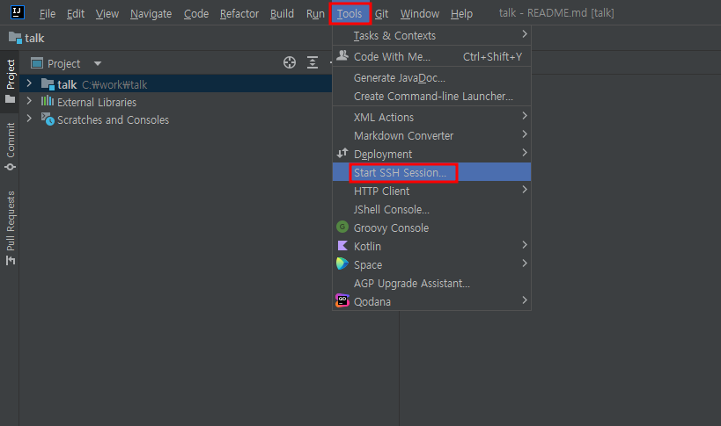Viewport: 721px width, 426px height.
Task: Open Deployment submenu
Action: [x=431, y=154]
